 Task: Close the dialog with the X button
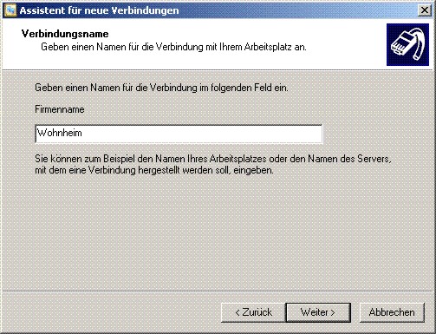point(425,10)
